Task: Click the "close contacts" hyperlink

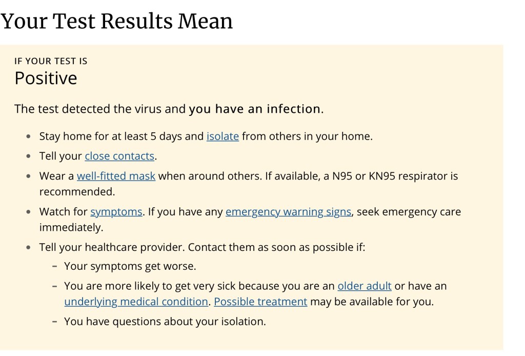Action: (x=119, y=156)
